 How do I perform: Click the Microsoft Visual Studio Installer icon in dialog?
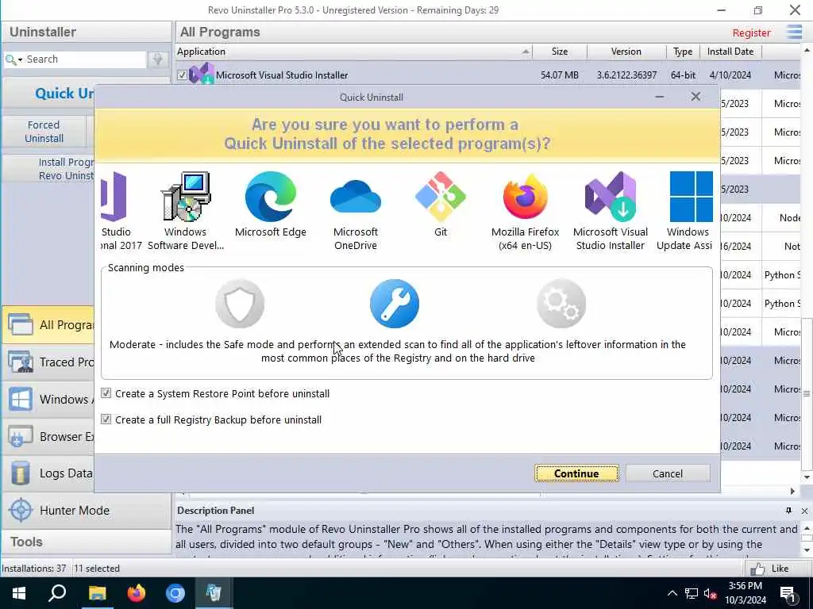(x=611, y=197)
